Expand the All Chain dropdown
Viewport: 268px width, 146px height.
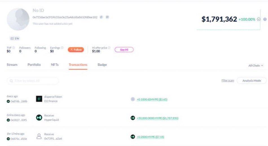pos(256,66)
